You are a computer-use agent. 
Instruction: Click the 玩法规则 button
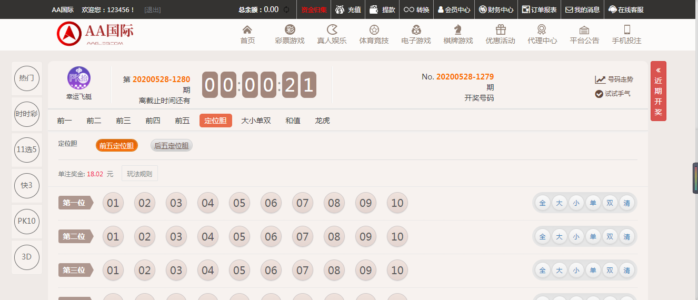[x=139, y=174]
